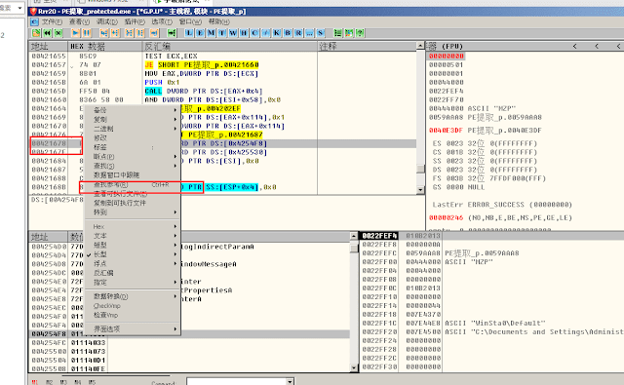Select 查找参考(R) Ctrl+R menu entry

pos(133,184)
